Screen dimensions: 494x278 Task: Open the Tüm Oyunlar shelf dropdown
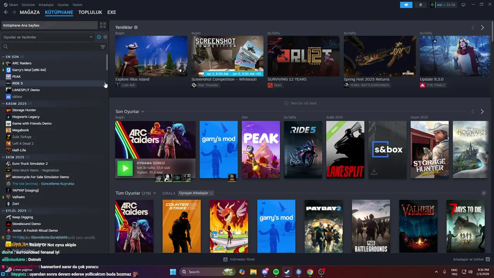tap(155, 193)
